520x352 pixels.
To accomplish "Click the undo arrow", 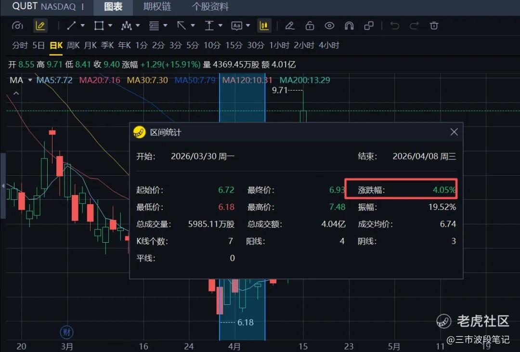I will tap(394, 26).
